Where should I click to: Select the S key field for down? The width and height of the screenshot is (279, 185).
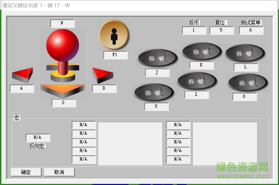64,103
